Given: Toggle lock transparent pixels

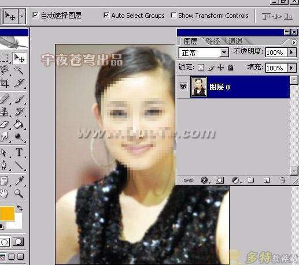Looking at the screenshot, I should pos(201,68).
